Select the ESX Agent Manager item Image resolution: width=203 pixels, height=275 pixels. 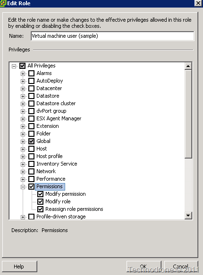(59, 118)
